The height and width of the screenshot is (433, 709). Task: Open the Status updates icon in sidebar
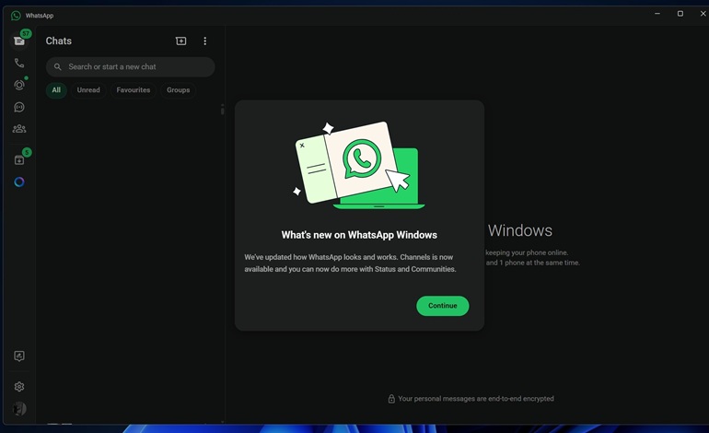click(19, 85)
